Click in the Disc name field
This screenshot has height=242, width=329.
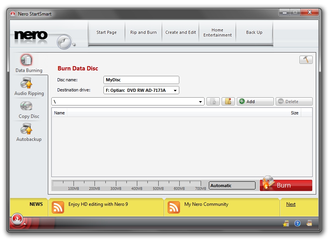[141, 80]
